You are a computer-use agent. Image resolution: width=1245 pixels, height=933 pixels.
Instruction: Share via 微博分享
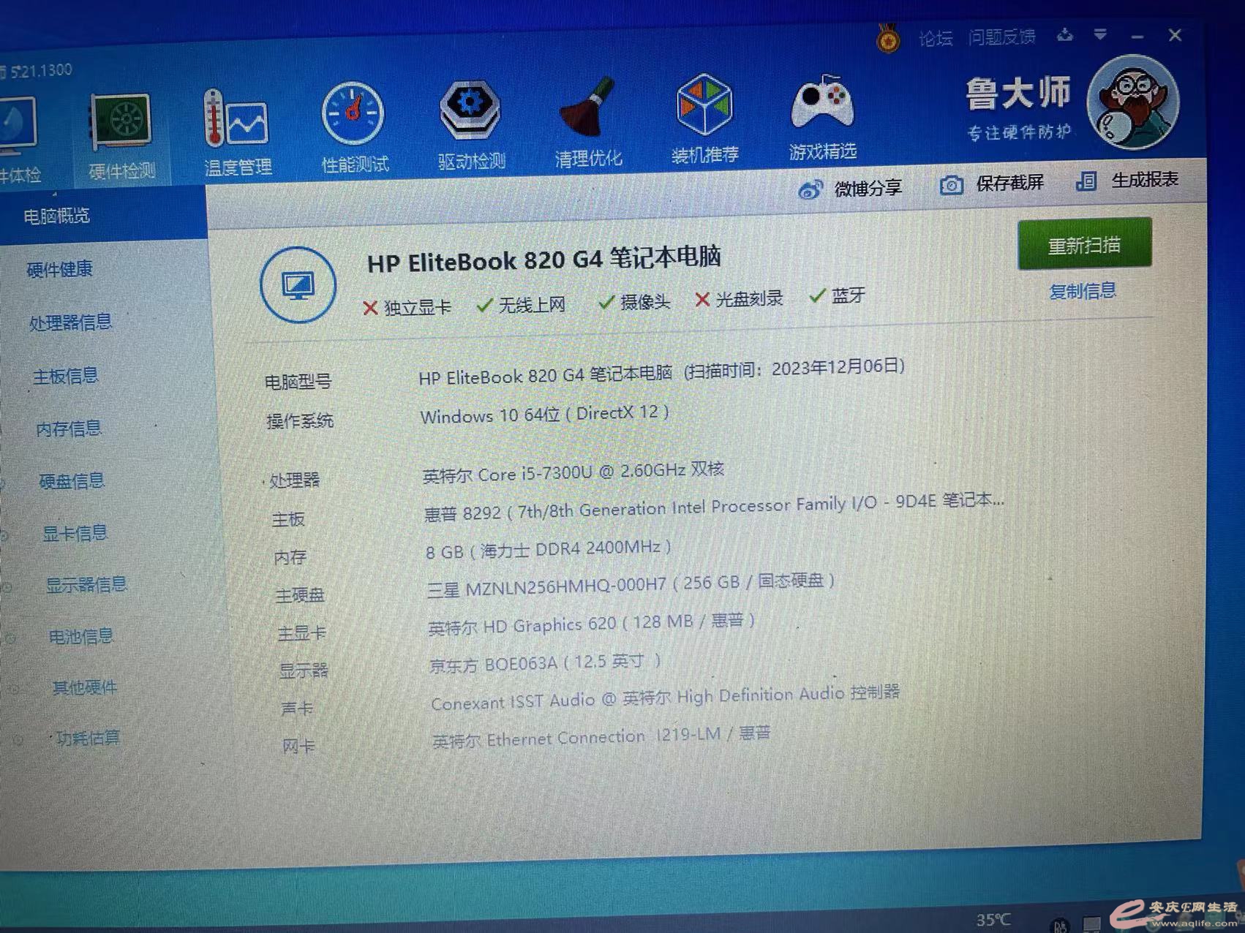(850, 189)
